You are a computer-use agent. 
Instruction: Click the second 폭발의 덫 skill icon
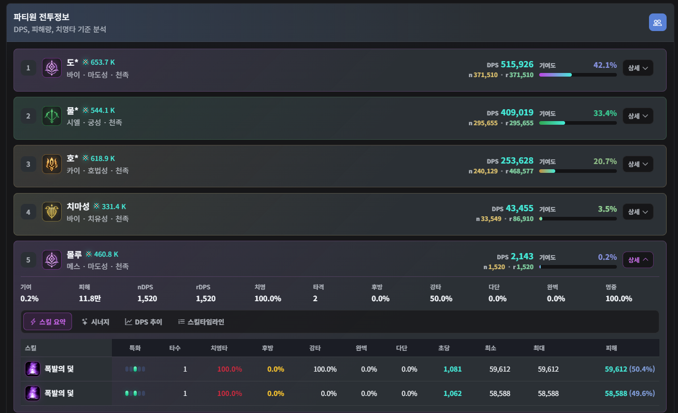click(33, 393)
